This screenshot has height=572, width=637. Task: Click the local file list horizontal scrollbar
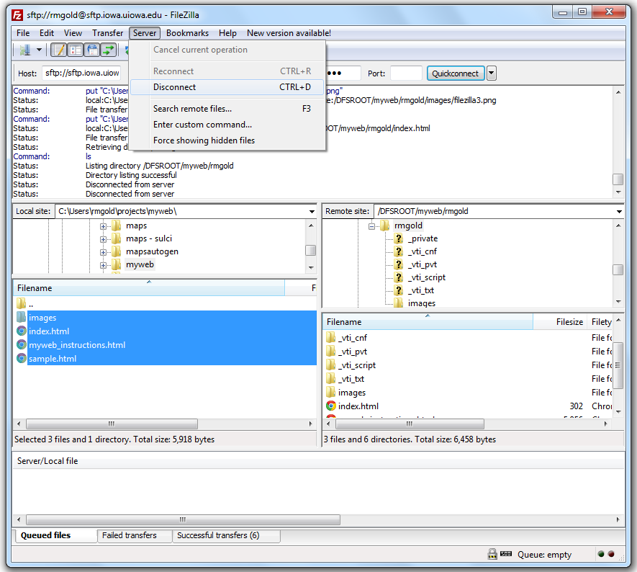[112, 424]
